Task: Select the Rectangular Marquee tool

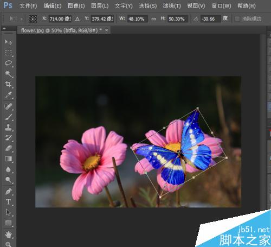Action: 8,53
